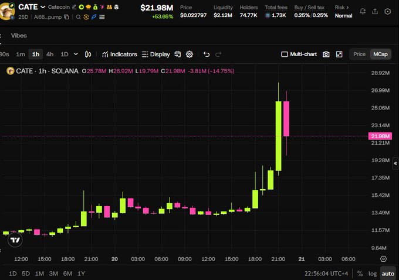399x280 pixels.
Task: Click the green money bag badge icon
Action: click(x=95, y=7)
